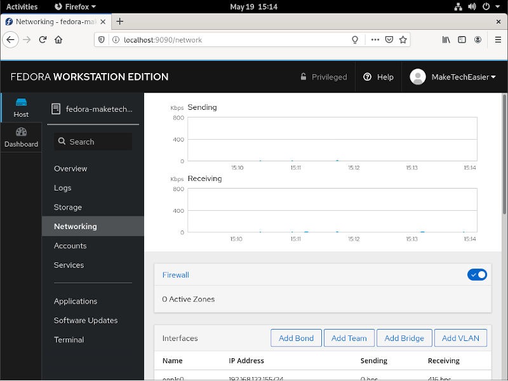Reload the page with the refresh icon
Image resolution: width=508 pixels, height=381 pixels.
tap(43, 39)
